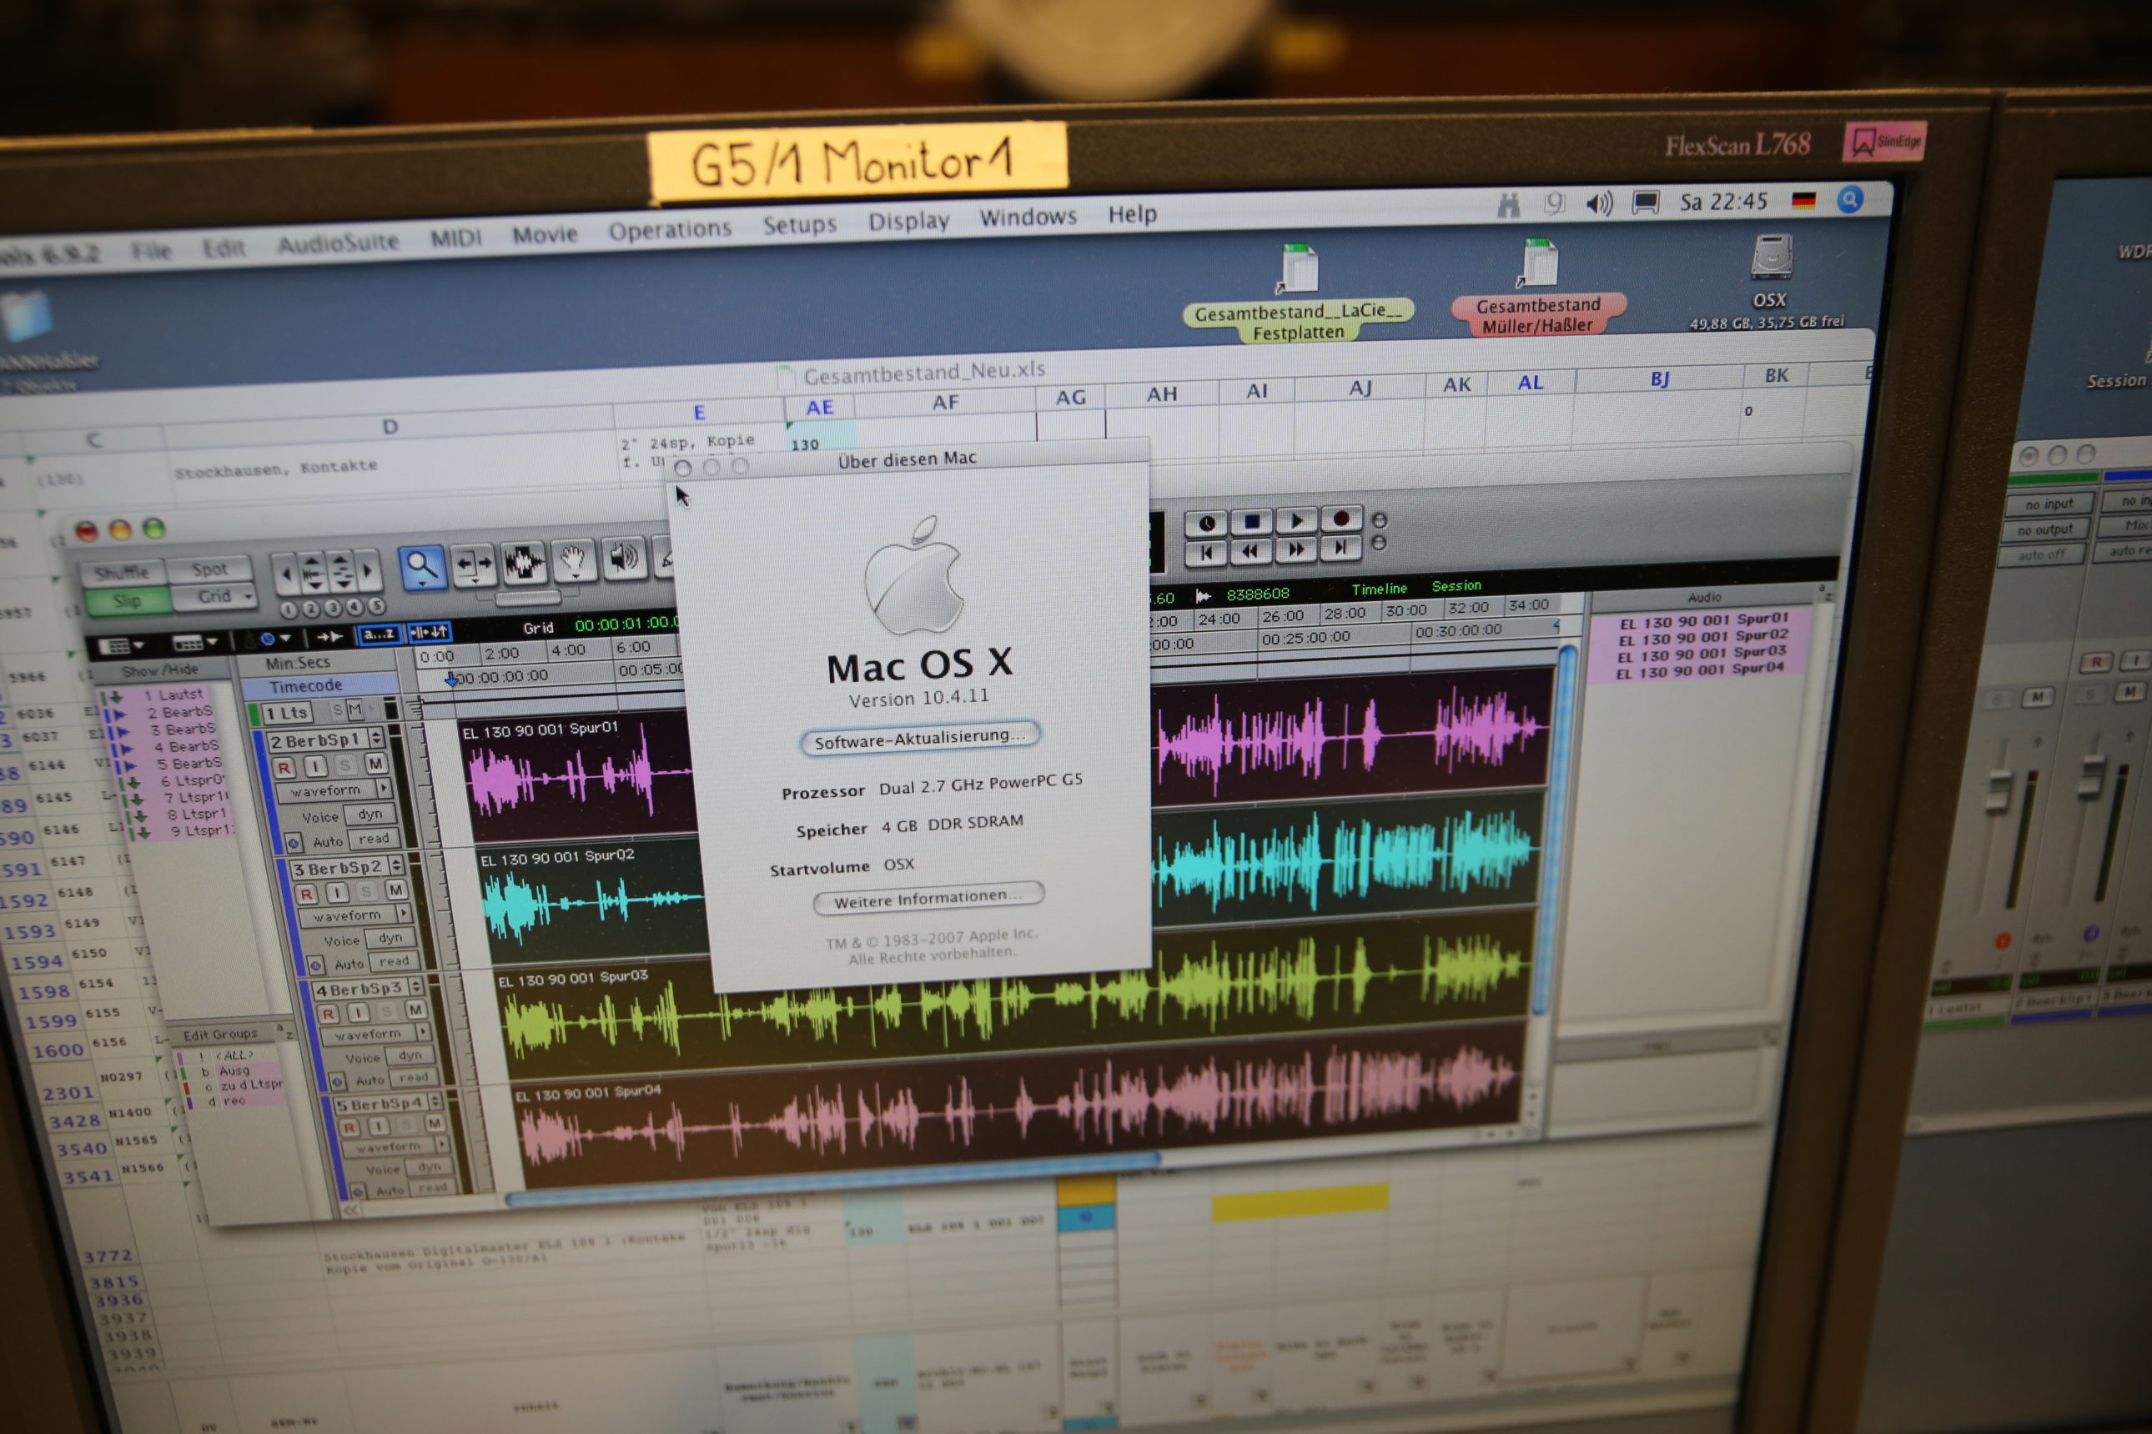Select the Trimmer tool
2152x1434 pixels.
click(473, 564)
